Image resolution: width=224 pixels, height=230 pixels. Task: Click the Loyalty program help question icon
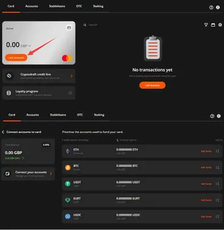point(70,93)
